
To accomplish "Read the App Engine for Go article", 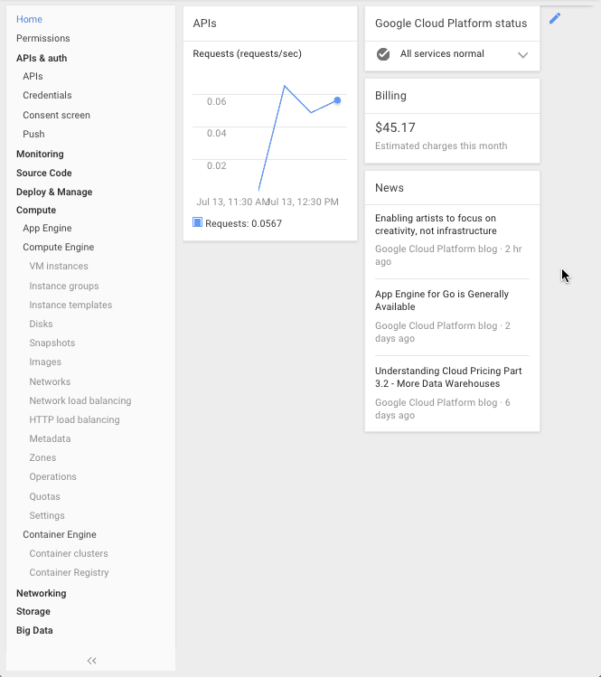I will [442, 300].
